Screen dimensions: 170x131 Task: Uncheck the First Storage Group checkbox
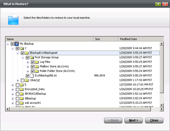pyautogui.click(x=27, y=58)
